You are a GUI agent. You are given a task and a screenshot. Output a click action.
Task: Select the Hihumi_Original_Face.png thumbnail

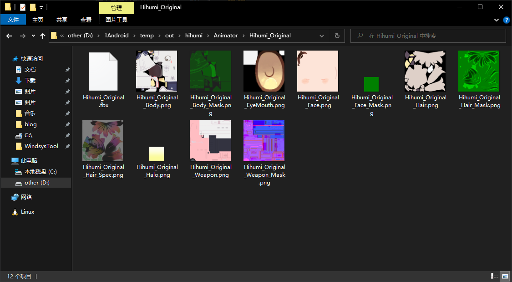click(318, 71)
